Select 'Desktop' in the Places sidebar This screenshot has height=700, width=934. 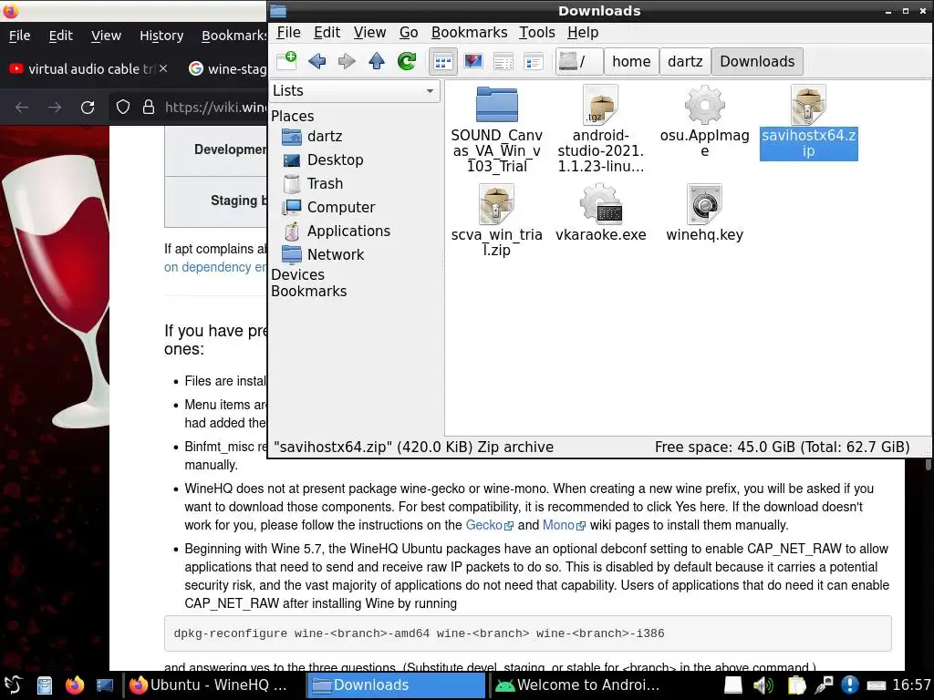335,160
